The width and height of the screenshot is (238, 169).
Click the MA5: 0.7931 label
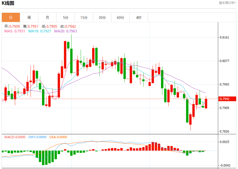pos(15,31)
